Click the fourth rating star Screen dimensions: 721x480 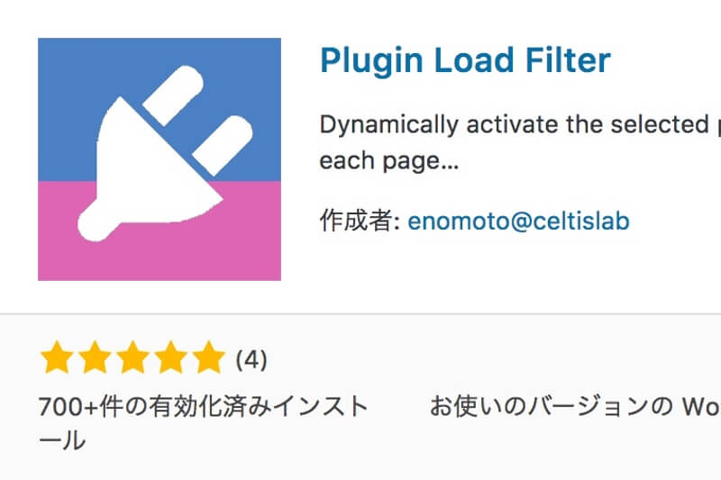(170, 357)
